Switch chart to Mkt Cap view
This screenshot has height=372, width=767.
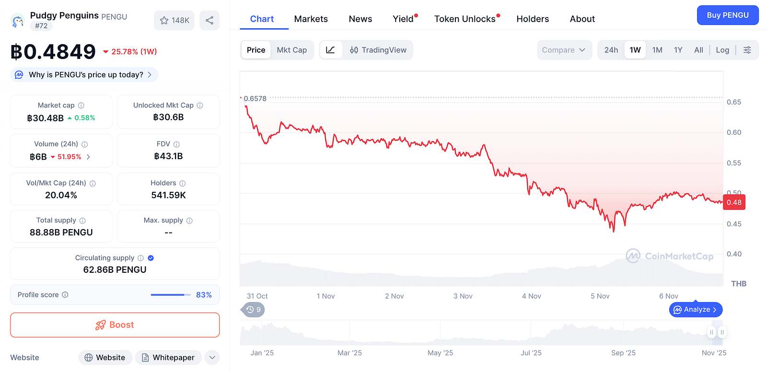(x=292, y=50)
